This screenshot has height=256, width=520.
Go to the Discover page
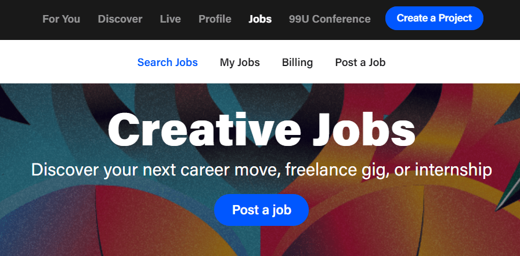[x=120, y=19]
